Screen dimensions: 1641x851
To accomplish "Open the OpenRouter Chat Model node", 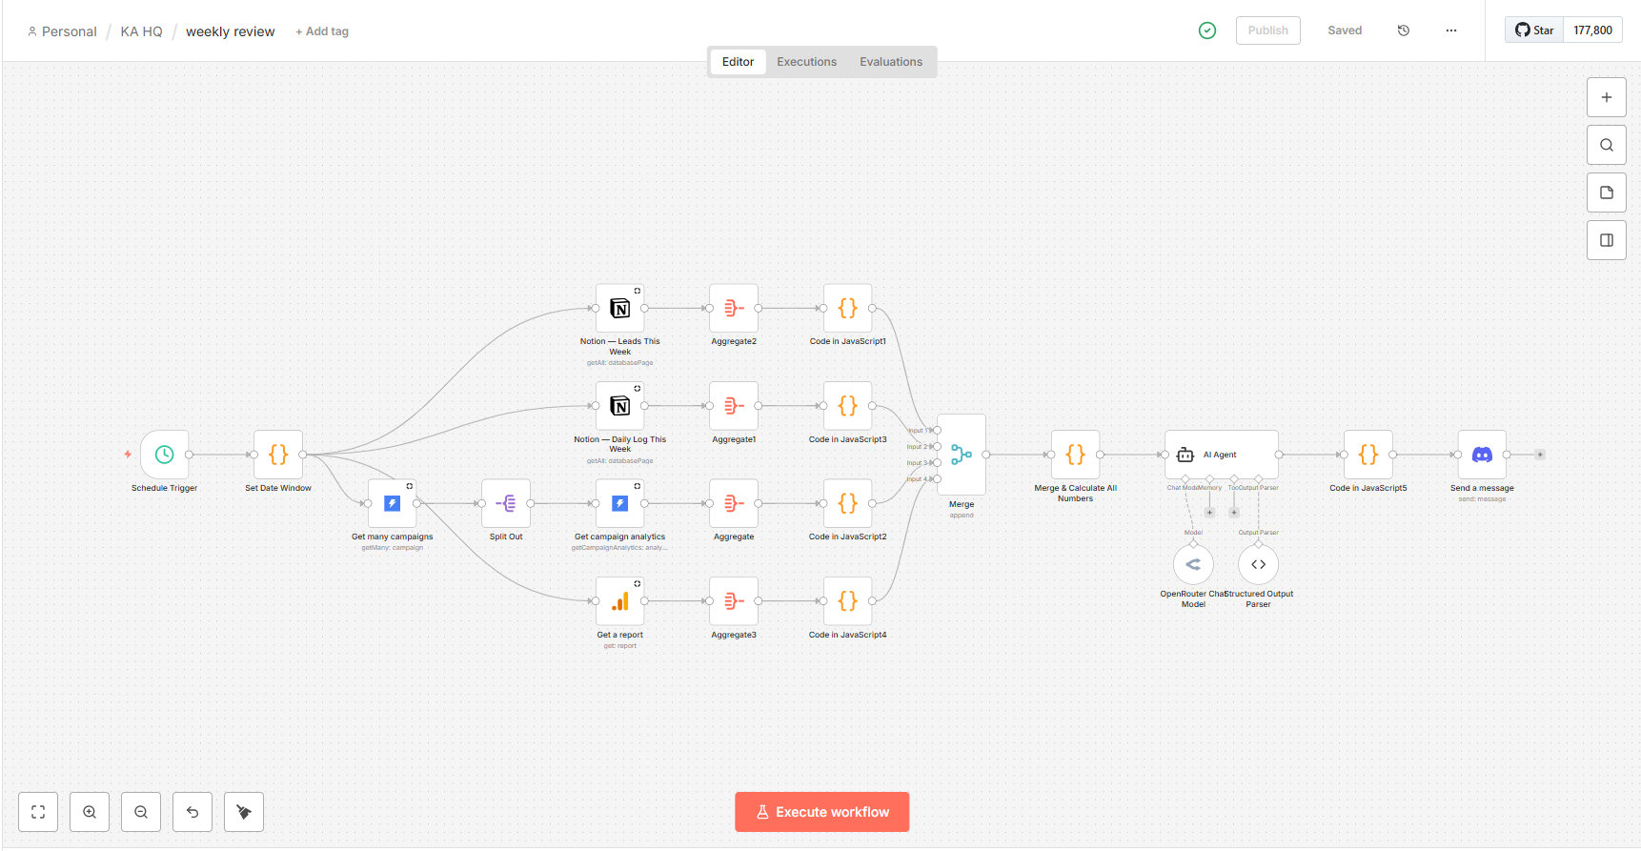I will coord(1193,564).
